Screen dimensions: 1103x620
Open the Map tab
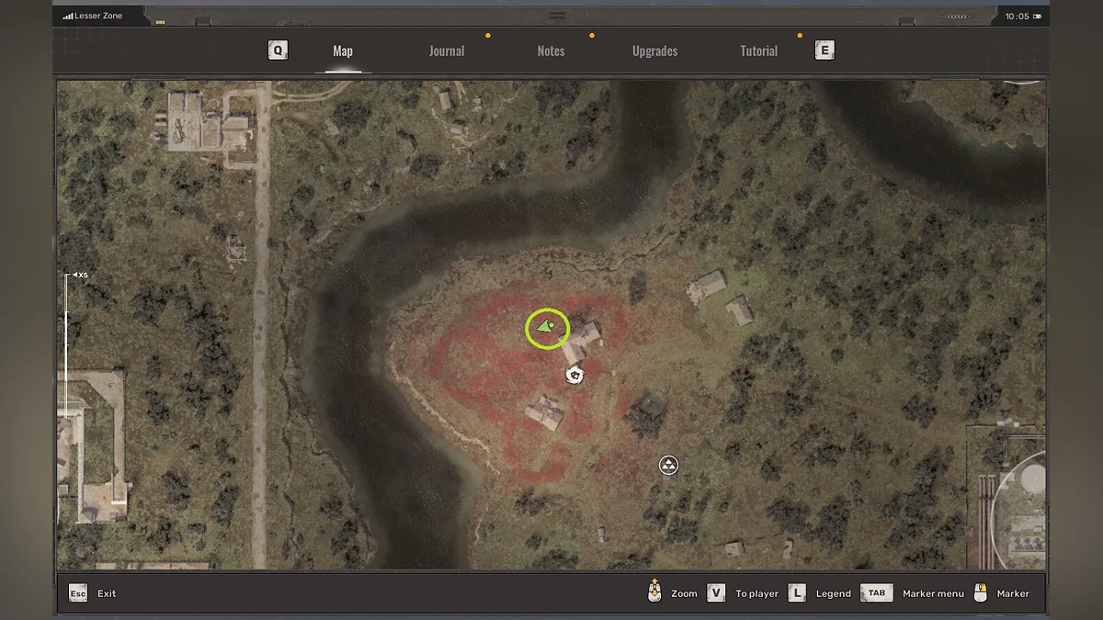[x=343, y=51]
